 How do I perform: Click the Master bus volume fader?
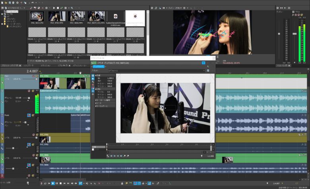294,34
